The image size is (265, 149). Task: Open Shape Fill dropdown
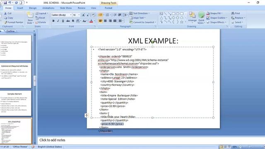214,13
